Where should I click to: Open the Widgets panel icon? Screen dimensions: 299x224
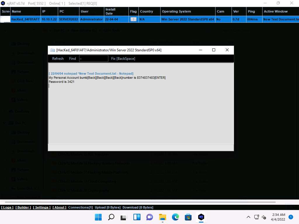[137, 217]
